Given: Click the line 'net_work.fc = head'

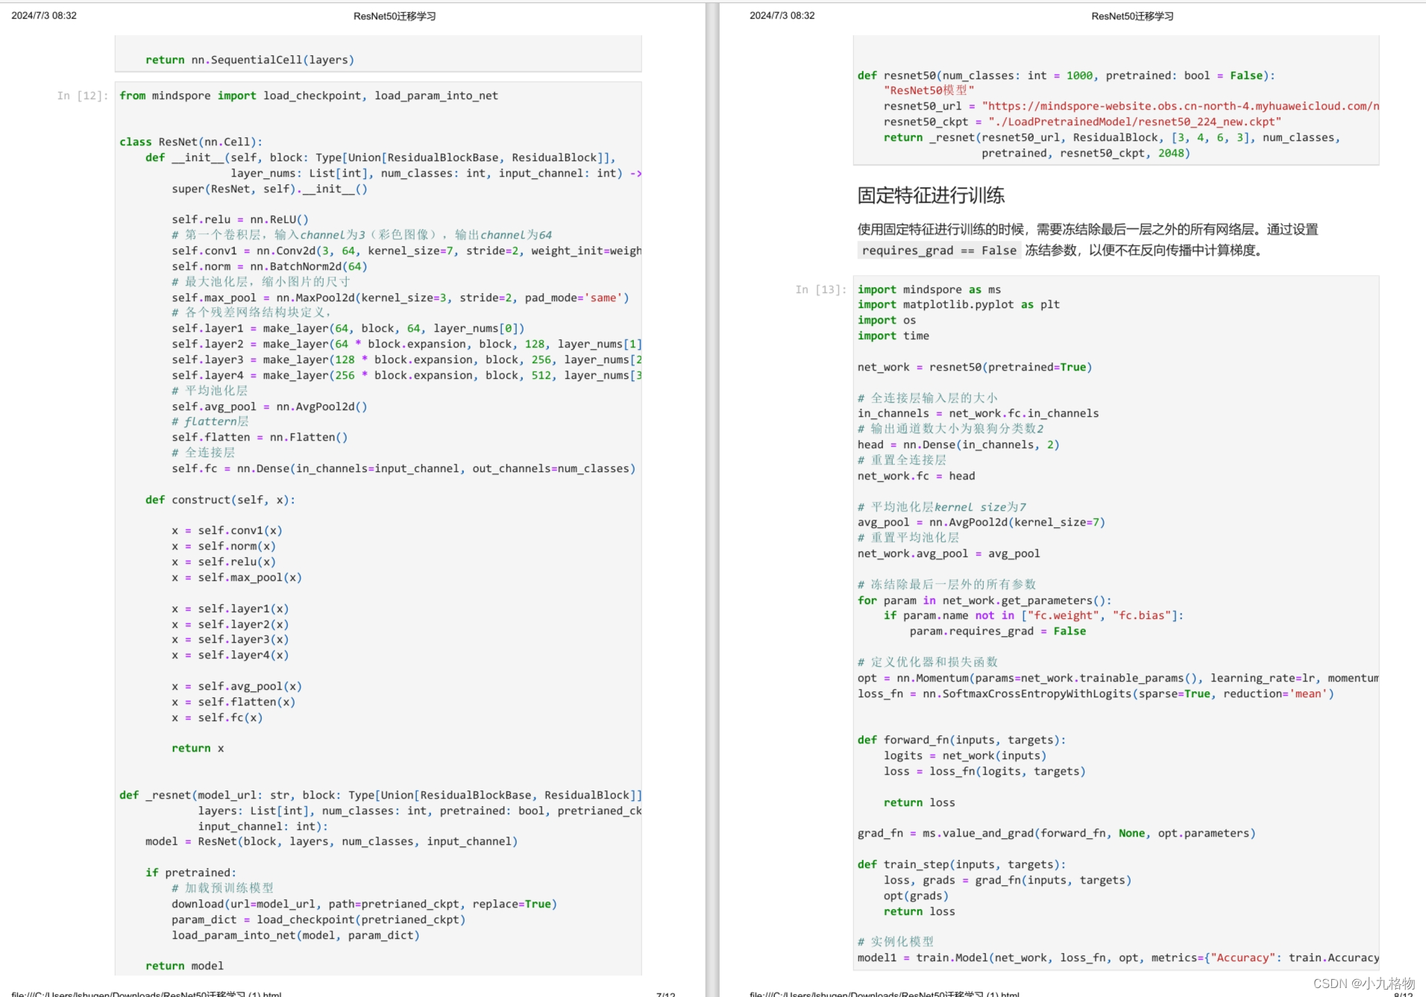Looking at the screenshot, I should click(917, 476).
